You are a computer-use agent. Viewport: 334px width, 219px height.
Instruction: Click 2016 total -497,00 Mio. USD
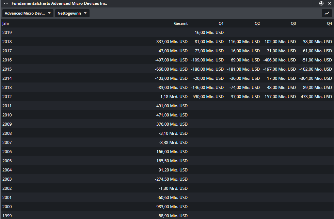tap(171, 60)
